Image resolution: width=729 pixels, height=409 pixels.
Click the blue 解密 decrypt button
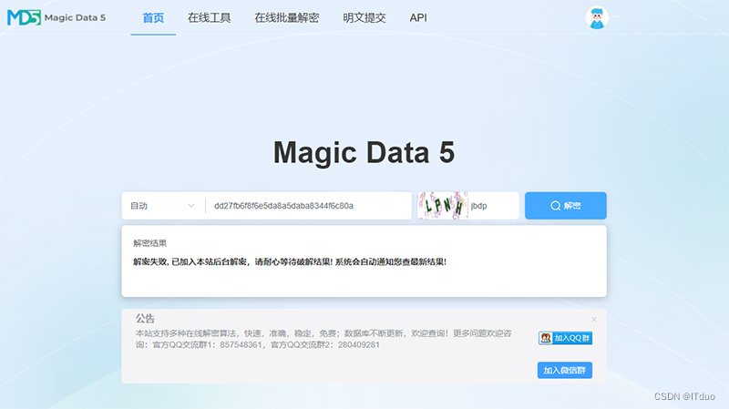click(x=565, y=206)
